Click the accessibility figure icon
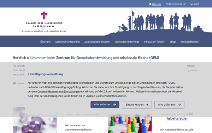This screenshot has width=212, height=133. [x=167, y=4]
